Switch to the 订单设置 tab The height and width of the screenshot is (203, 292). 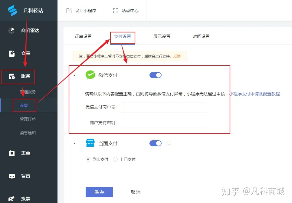[84, 36]
